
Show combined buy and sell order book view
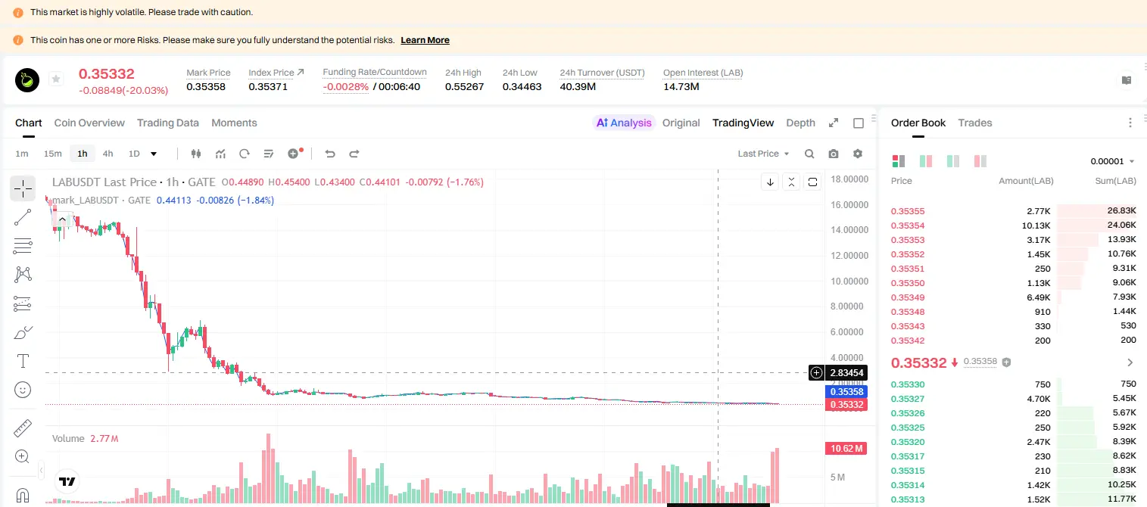(899, 161)
